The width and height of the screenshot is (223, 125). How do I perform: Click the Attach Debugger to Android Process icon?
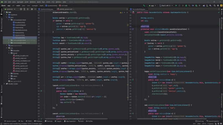click(196, 6)
